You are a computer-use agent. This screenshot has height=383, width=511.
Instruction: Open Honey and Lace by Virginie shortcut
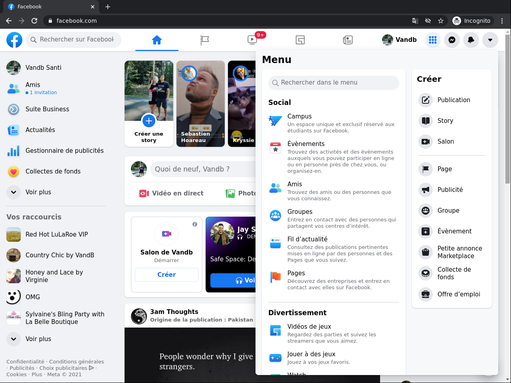[56, 276]
